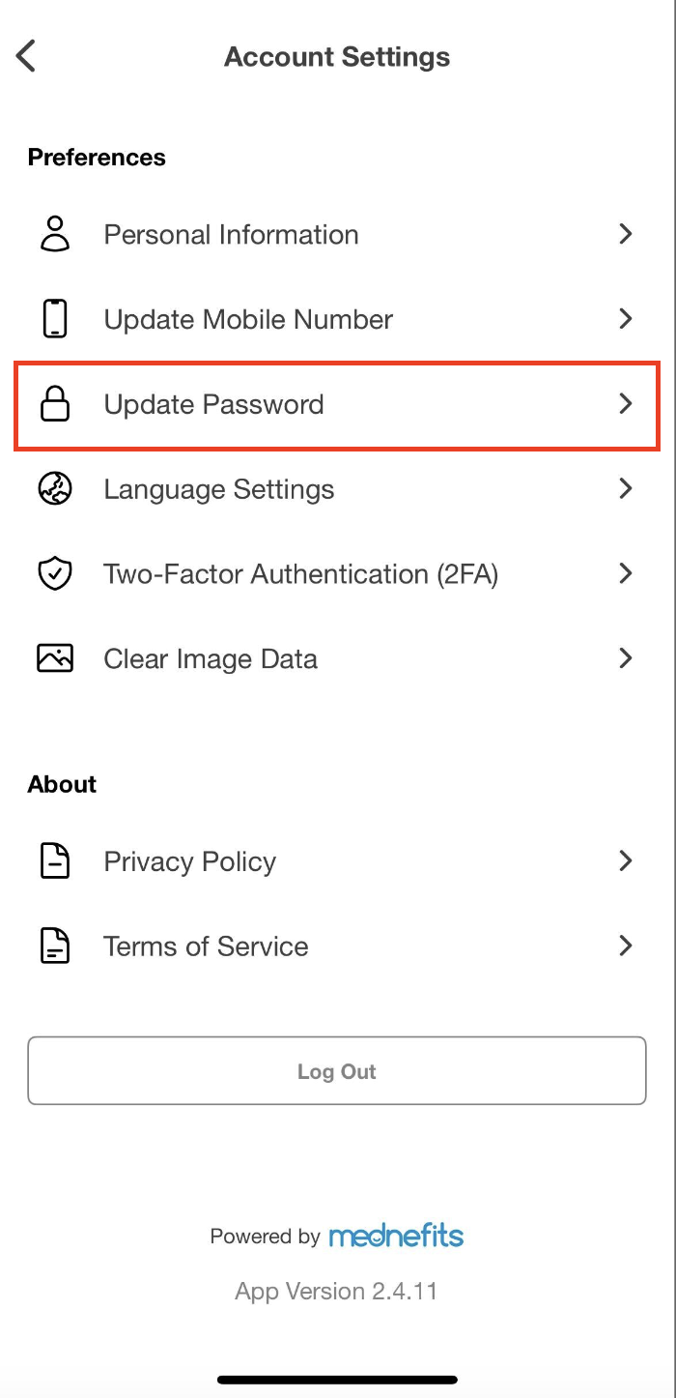Click the shield icon for Two-Factor Authentication

tap(55, 574)
